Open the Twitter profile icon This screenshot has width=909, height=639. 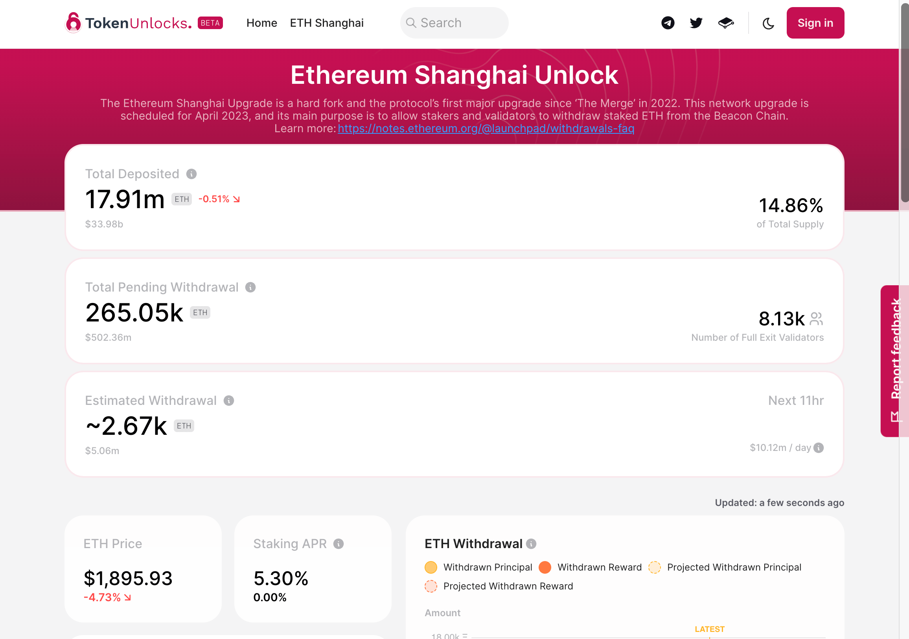pos(696,23)
